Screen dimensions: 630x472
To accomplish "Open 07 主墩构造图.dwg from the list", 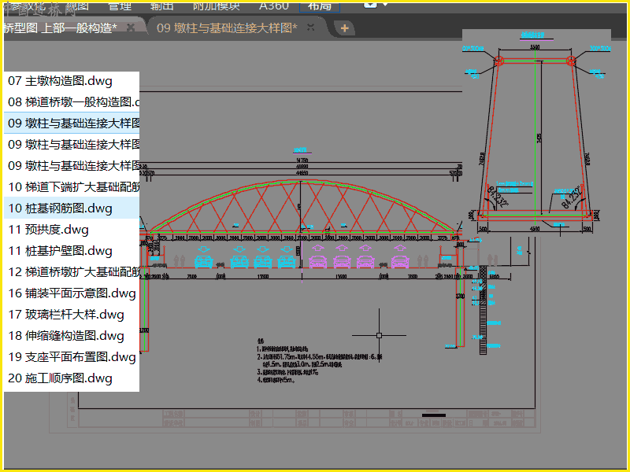I will 60,81.
